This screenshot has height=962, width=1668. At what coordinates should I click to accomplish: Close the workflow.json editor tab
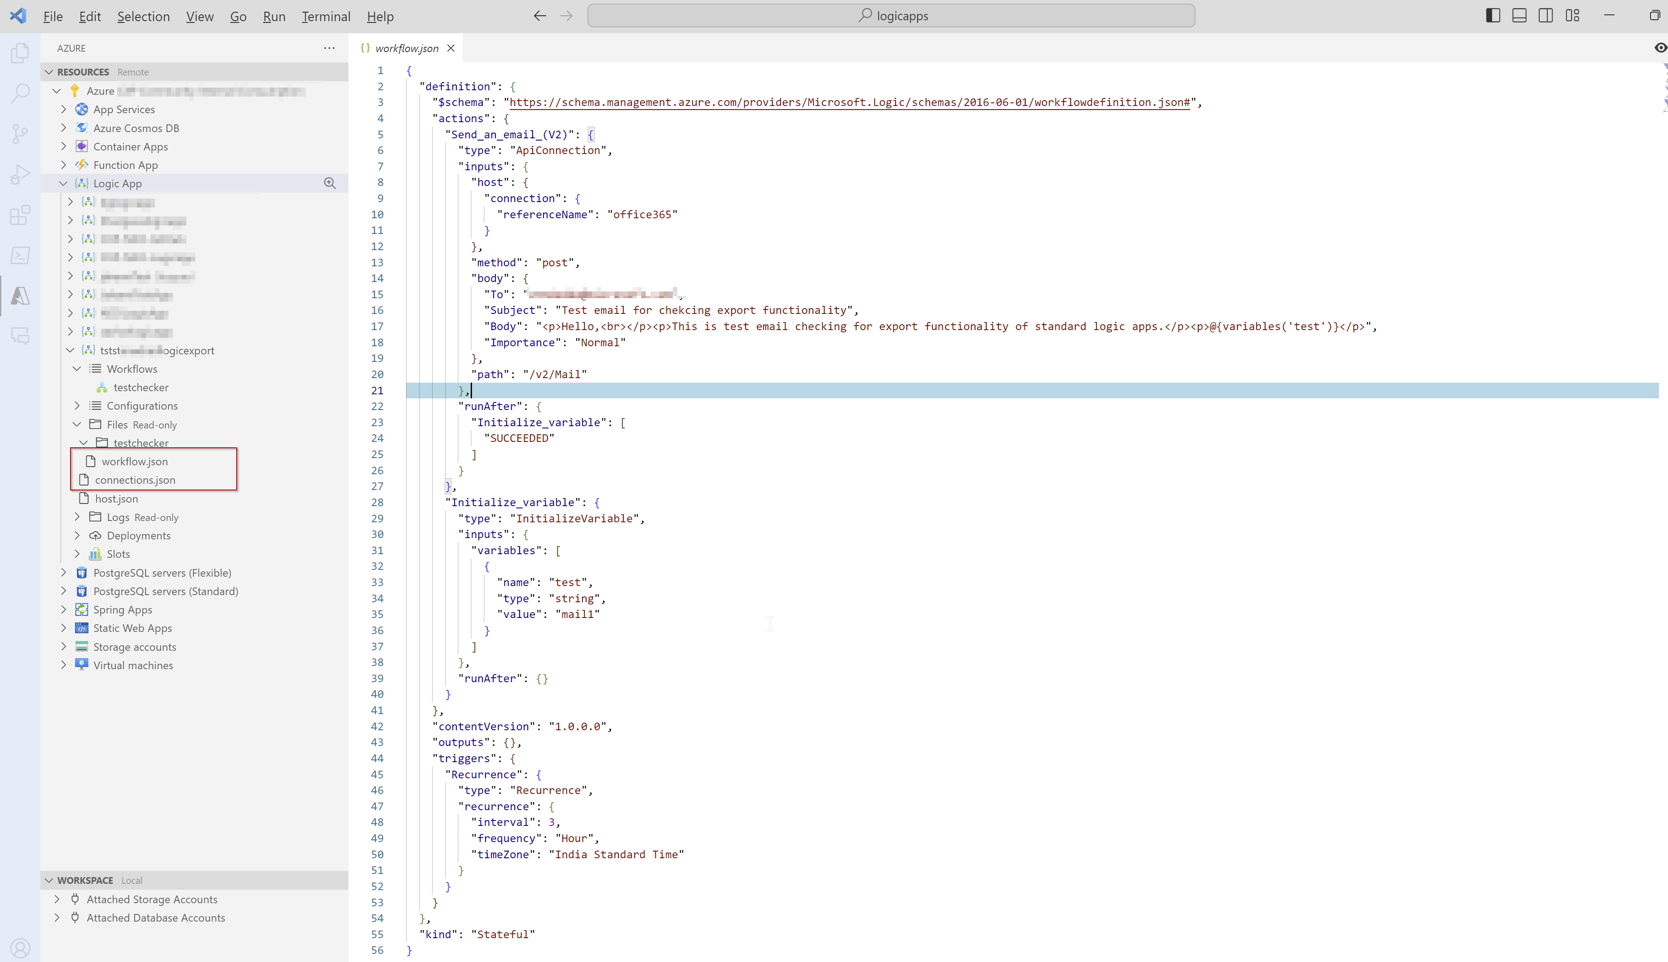pos(450,48)
